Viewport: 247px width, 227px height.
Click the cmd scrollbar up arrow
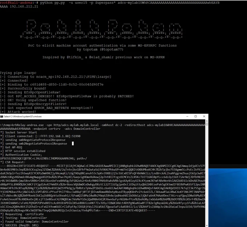point(207,121)
